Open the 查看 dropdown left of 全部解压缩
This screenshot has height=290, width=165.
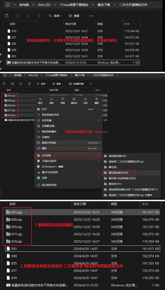[x=57, y=84]
